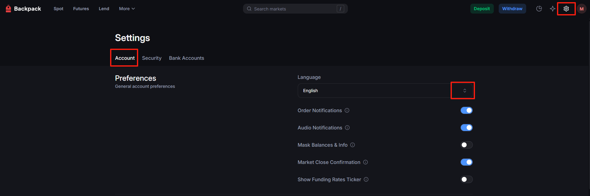
Task: Click Order Notifications info icon
Action: [x=347, y=110]
